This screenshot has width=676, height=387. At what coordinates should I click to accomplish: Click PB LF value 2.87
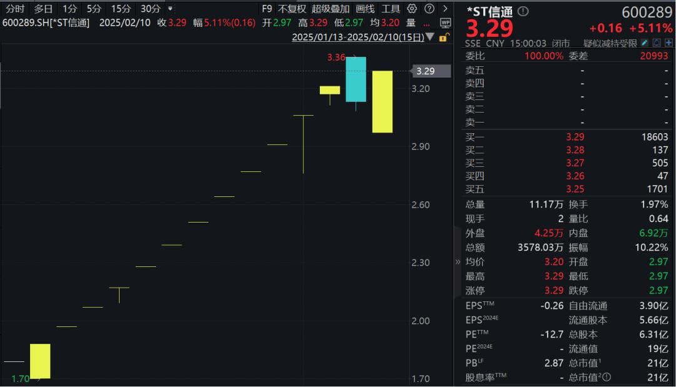pos(553,363)
